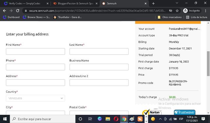Open the Browse Stores bookmark
The height and width of the screenshot is (123, 210).
point(36,17)
